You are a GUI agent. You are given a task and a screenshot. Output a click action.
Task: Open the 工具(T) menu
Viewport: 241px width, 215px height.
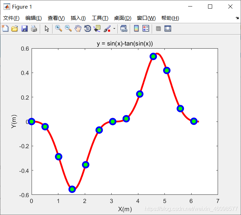[x=100, y=18]
